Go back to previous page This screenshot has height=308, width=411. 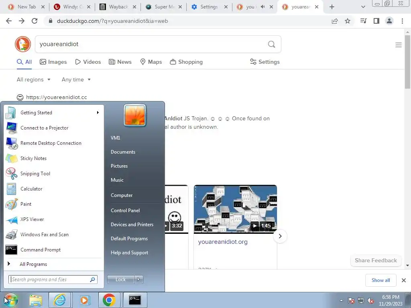point(9,21)
